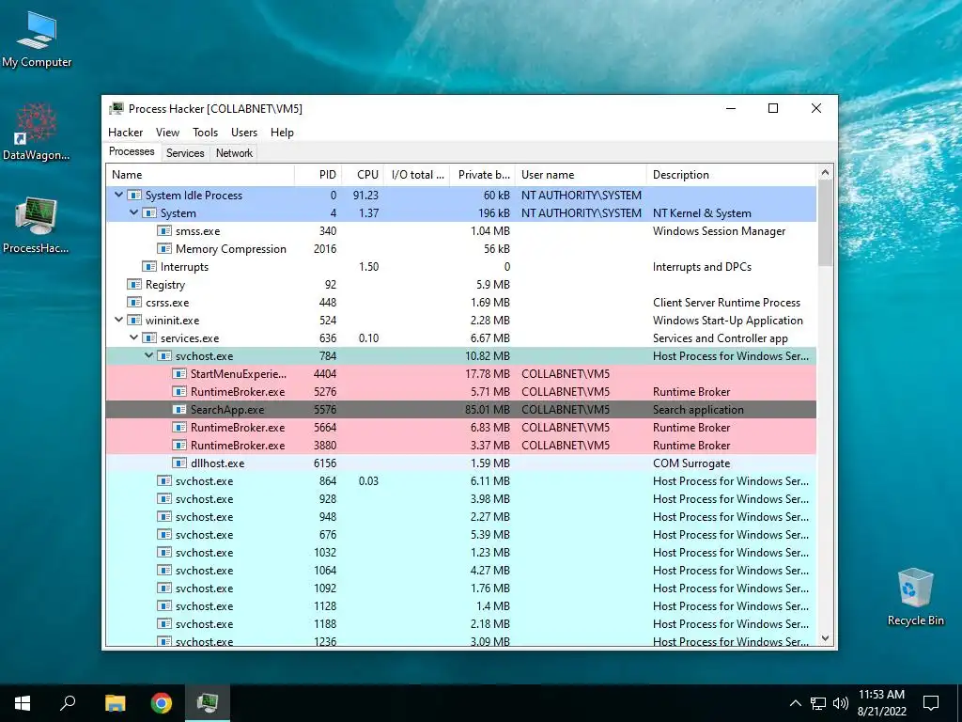Click the Registry process icon
Screen dimensions: 962x722
(x=133, y=284)
